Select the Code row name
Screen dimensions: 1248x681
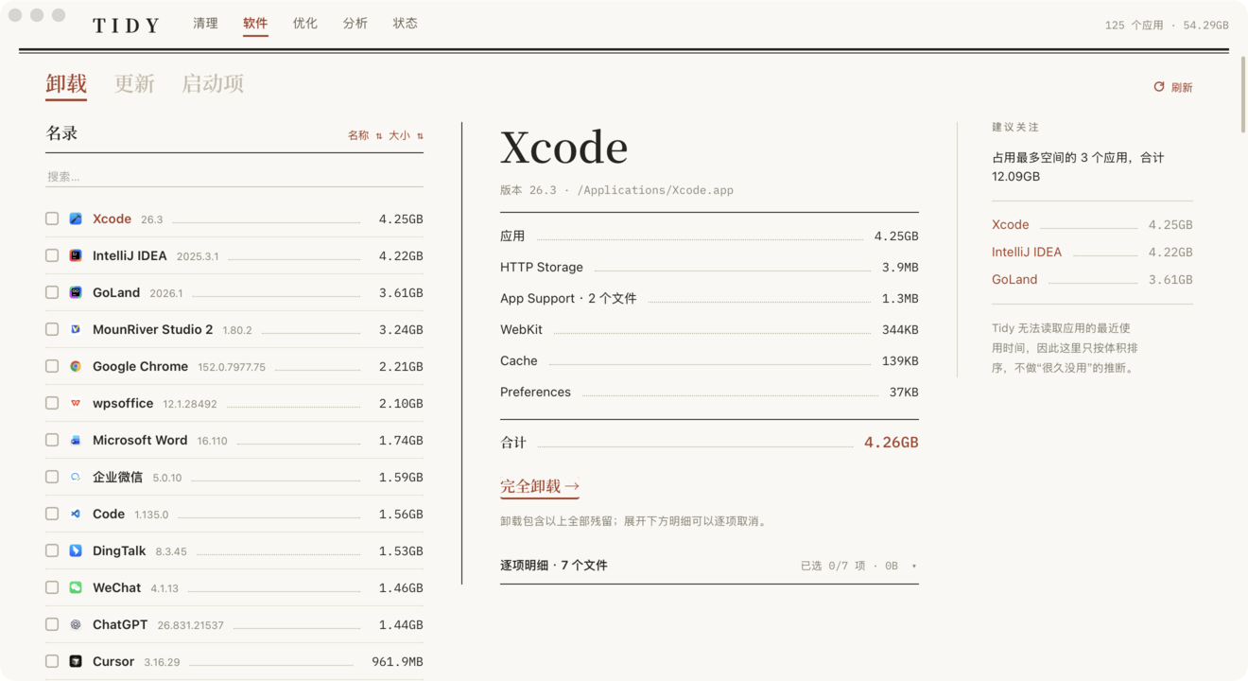[x=109, y=514]
